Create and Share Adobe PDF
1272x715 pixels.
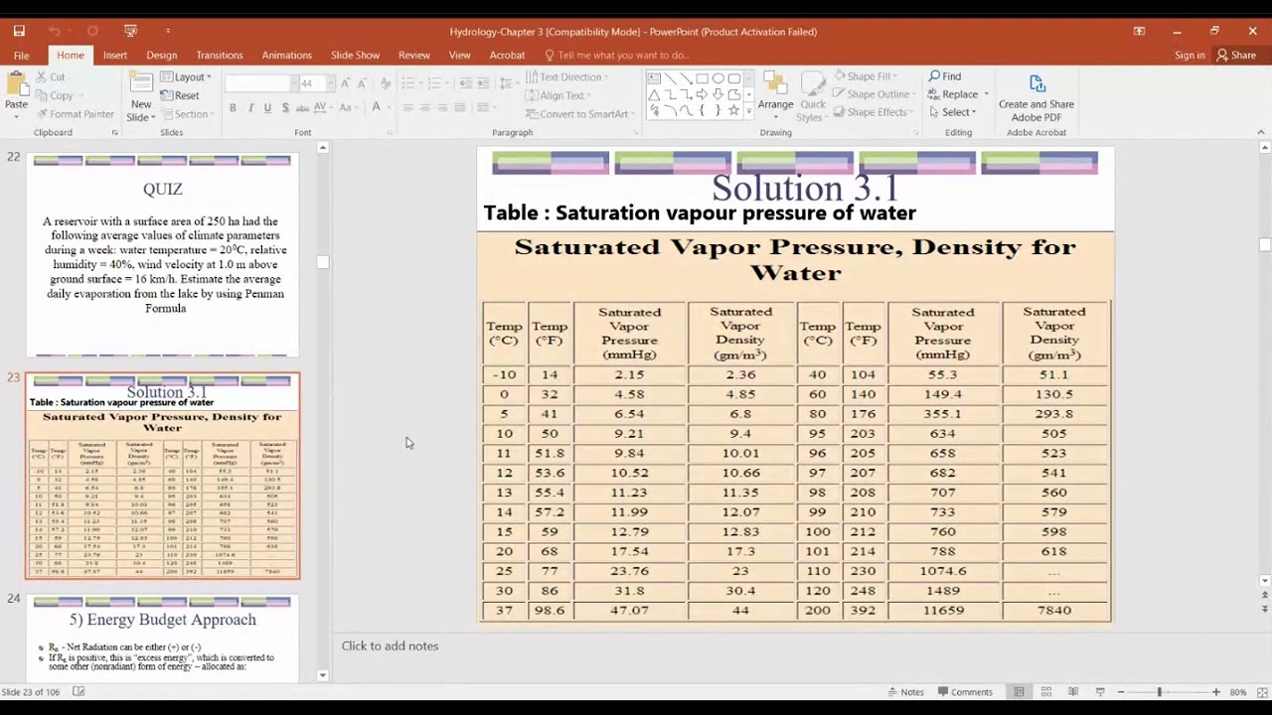1035,97
